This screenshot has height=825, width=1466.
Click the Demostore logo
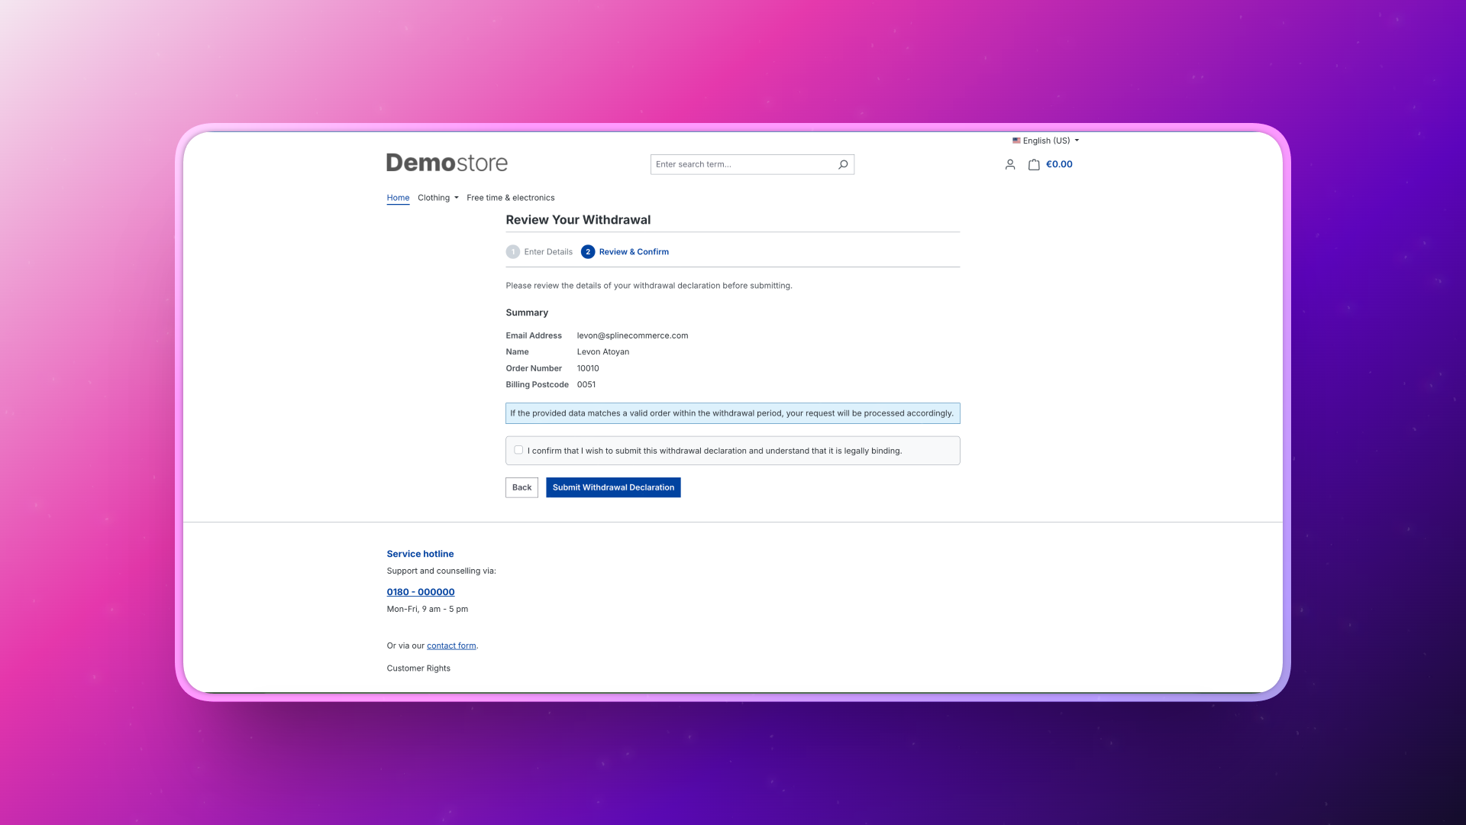447,163
